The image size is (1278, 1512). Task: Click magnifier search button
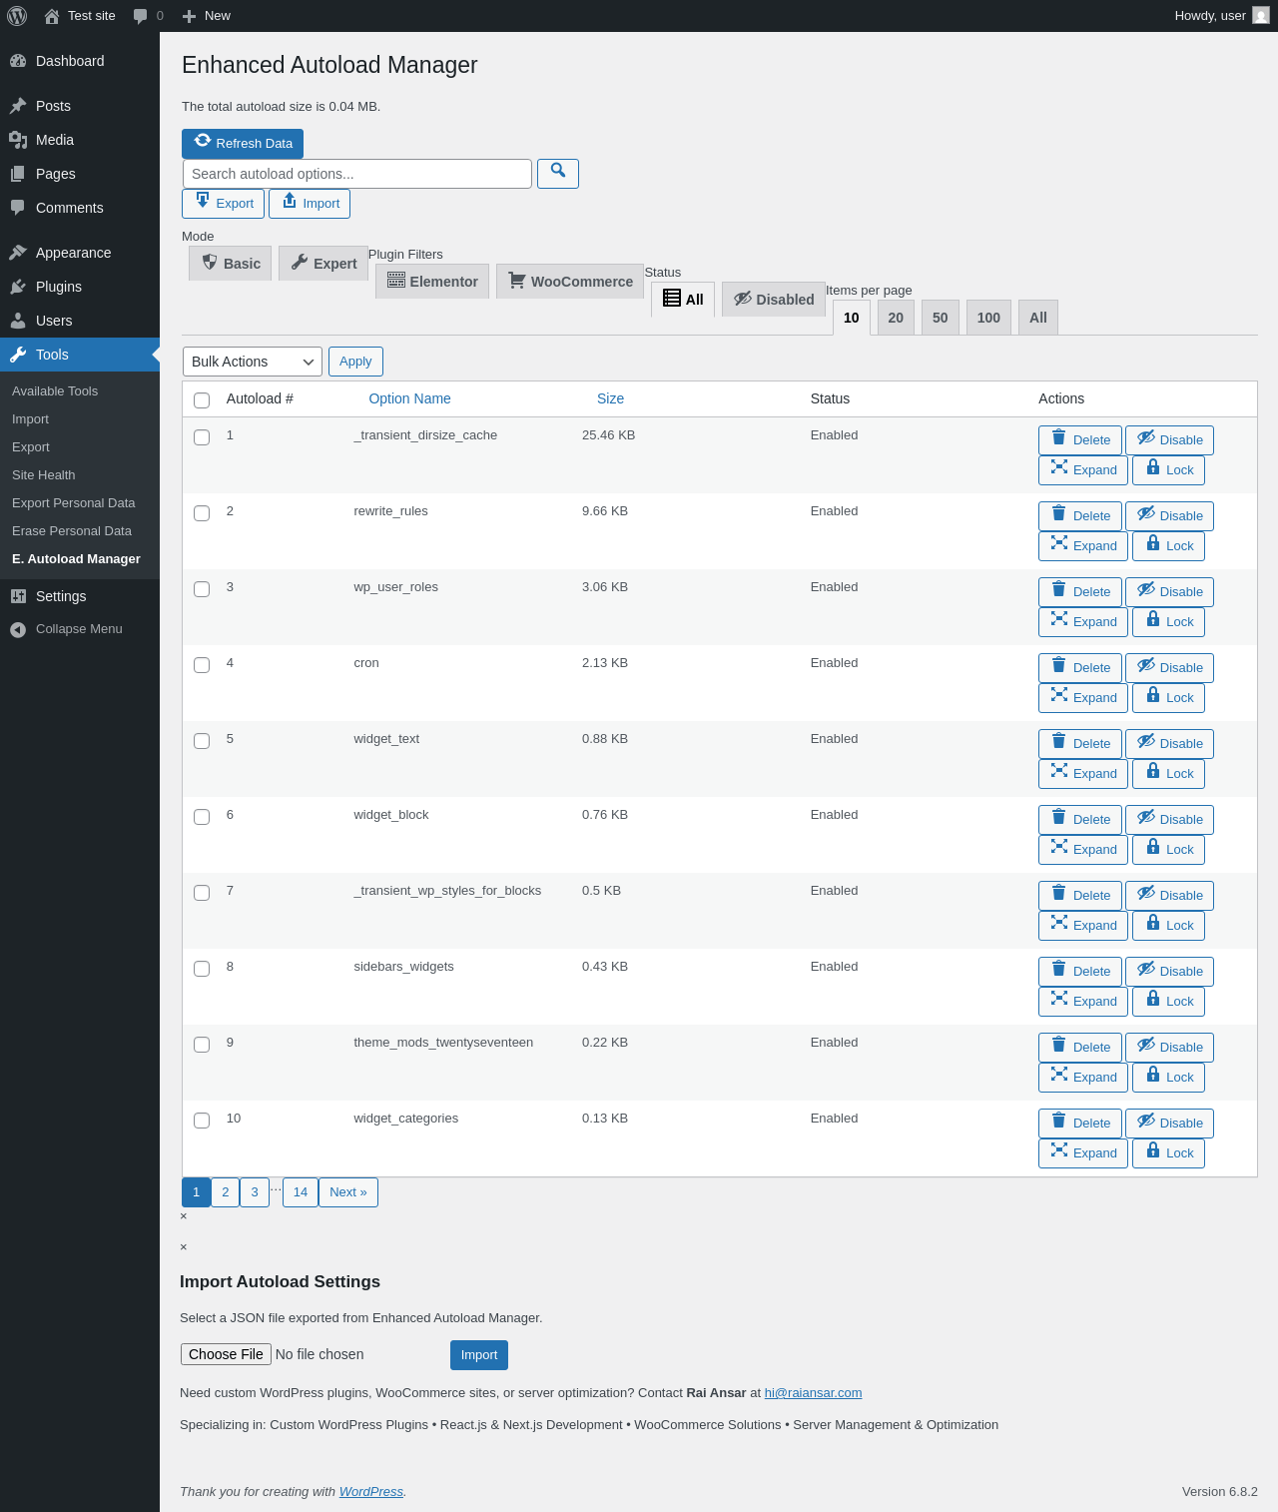tap(558, 174)
